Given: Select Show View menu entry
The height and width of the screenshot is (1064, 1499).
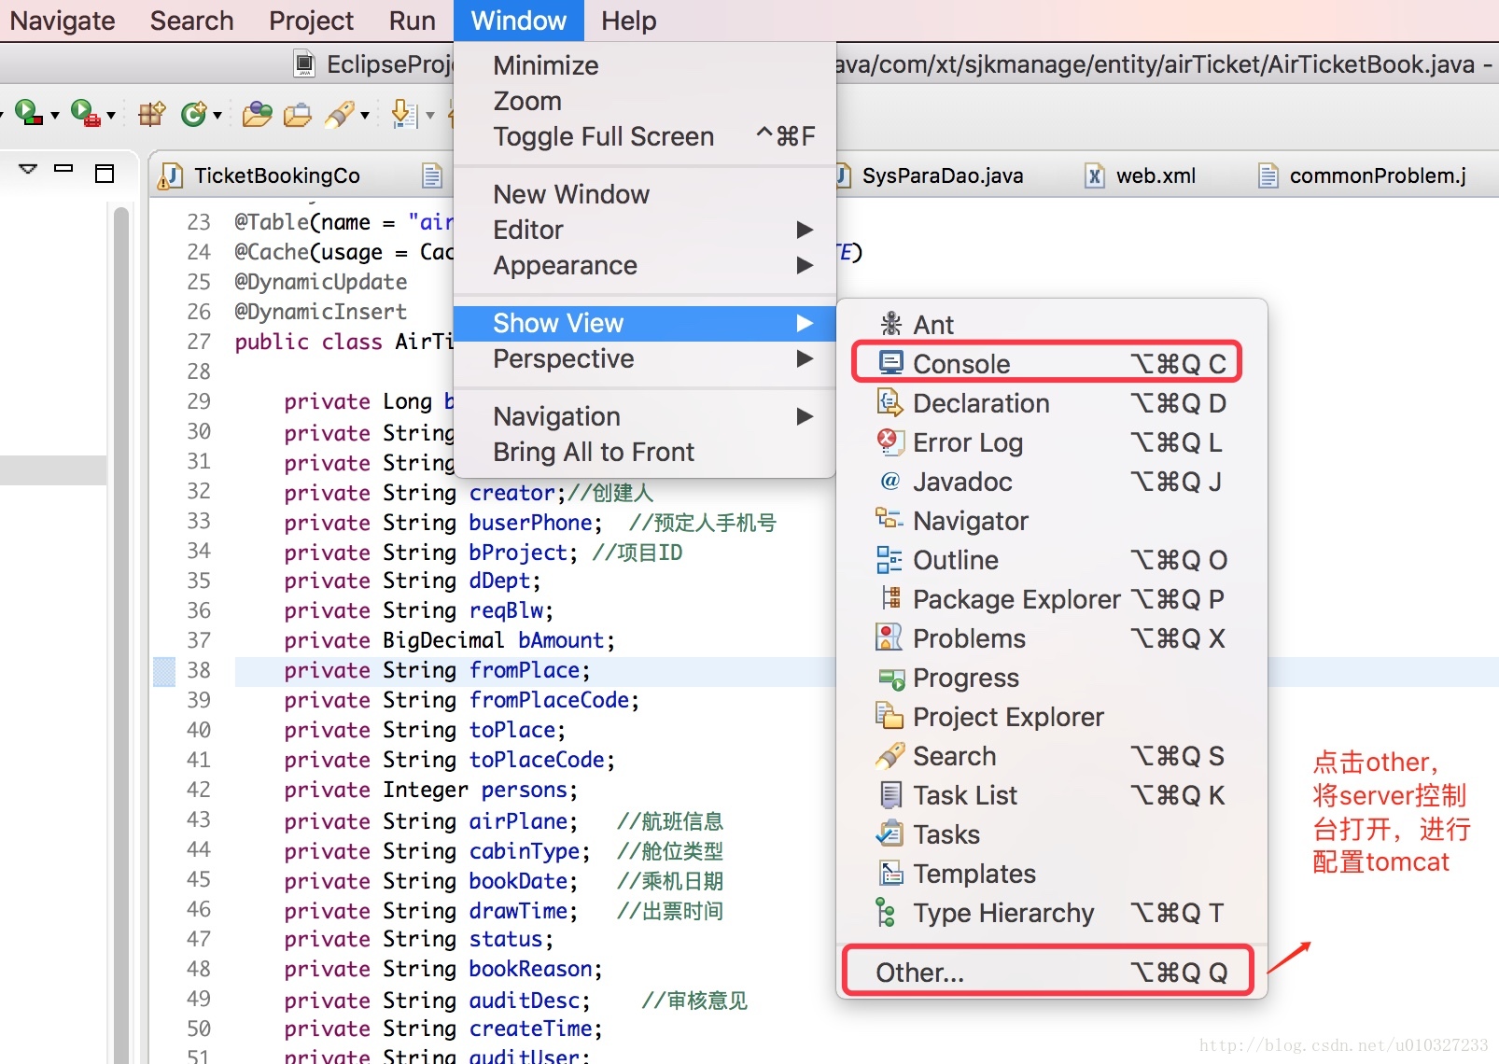Looking at the screenshot, I should point(644,323).
